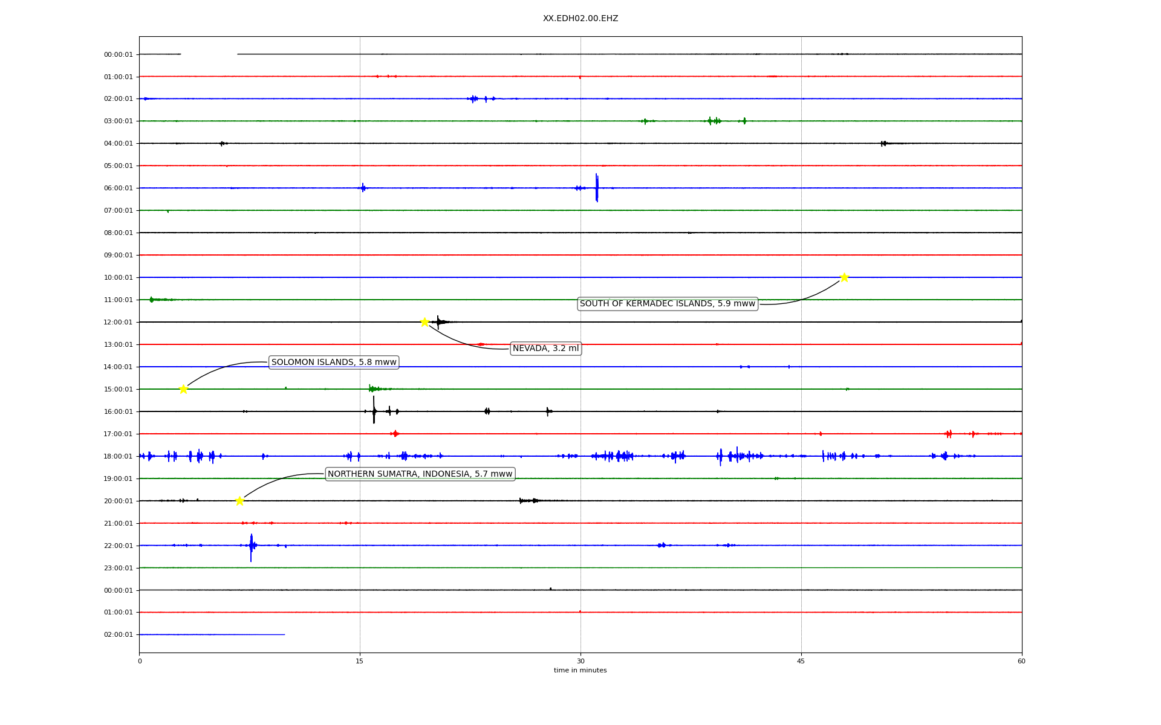Click the Northern Sumatra yellow star marker
Viewport: 1161px width, 725px height.
(239, 501)
